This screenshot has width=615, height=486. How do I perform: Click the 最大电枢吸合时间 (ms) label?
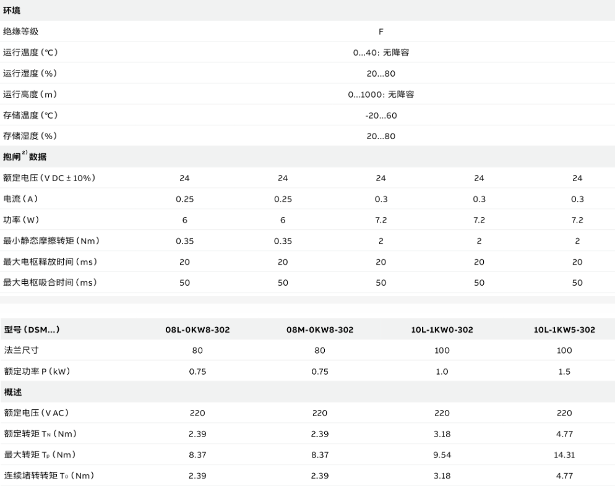50,282
